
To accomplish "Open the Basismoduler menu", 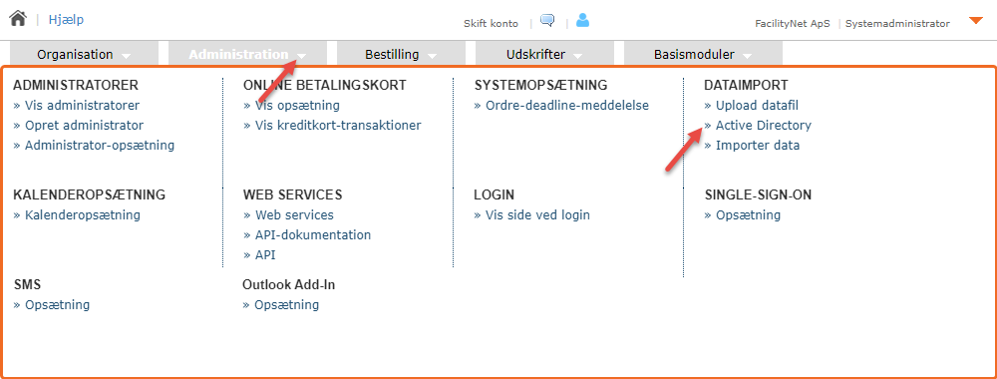I will click(703, 55).
